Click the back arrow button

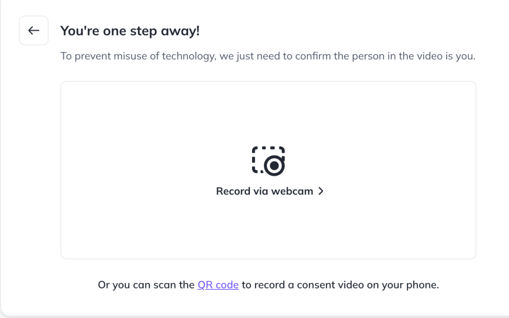tap(34, 30)
